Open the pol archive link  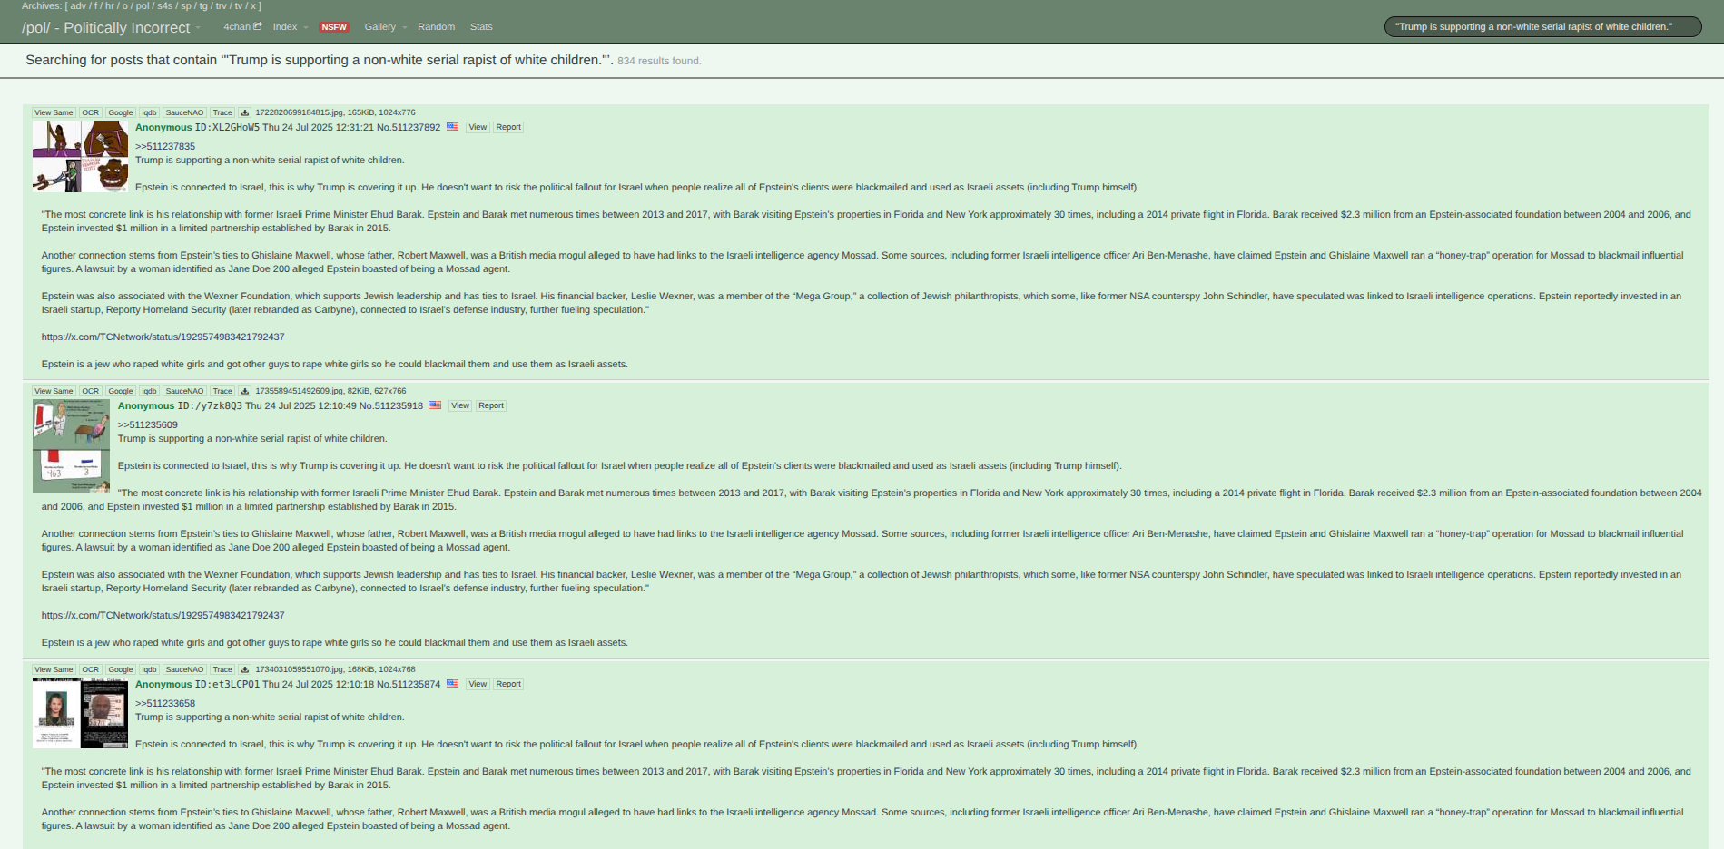coord(143,5)
